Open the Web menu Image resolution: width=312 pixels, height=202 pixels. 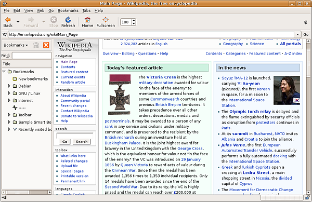point(41,10)
